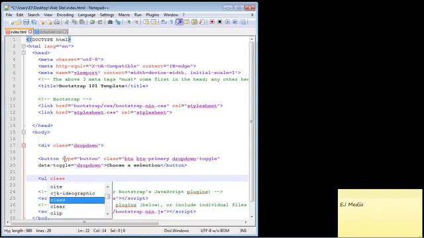Screen dimensions: 424x238
Task: Click autocomplete list scroll-up arrow
Action: [107, 186]
